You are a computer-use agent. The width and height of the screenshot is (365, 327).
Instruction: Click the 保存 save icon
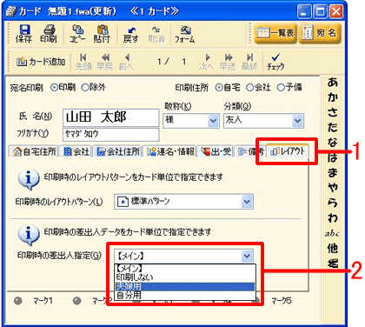coord(24,34)
